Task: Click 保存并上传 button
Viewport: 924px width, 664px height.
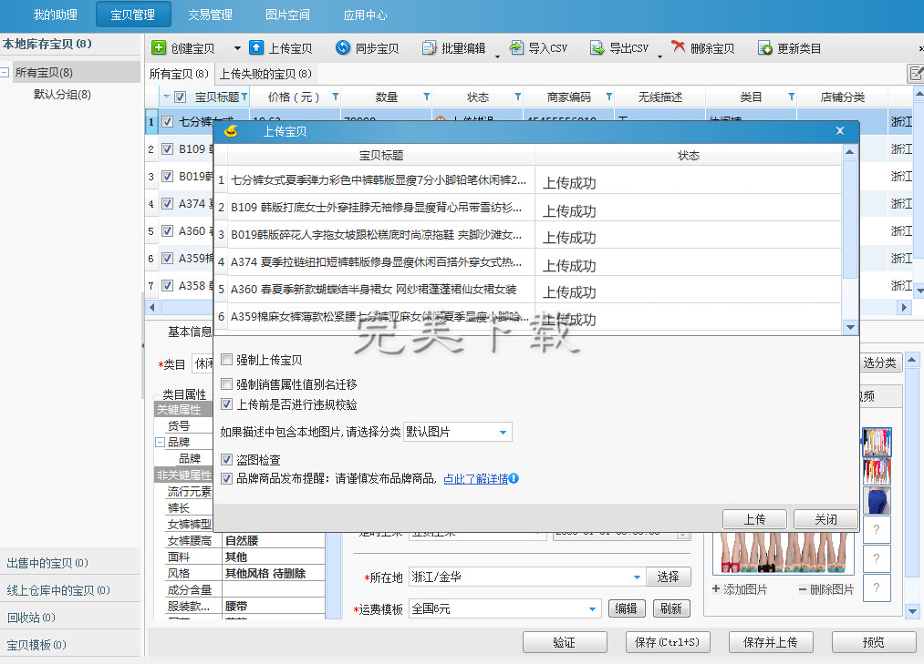Action: (771, 642)
